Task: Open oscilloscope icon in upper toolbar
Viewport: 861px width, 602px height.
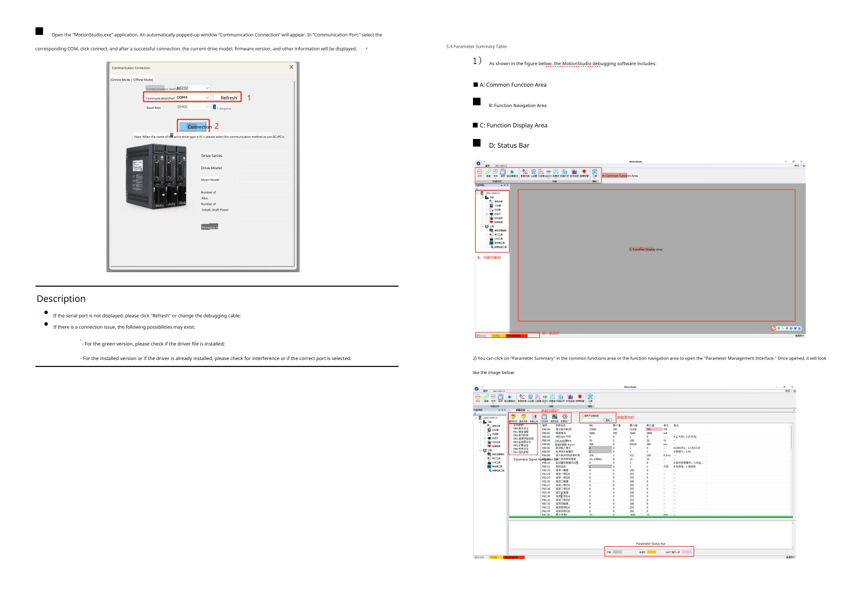Action: [x=541, y=172]
